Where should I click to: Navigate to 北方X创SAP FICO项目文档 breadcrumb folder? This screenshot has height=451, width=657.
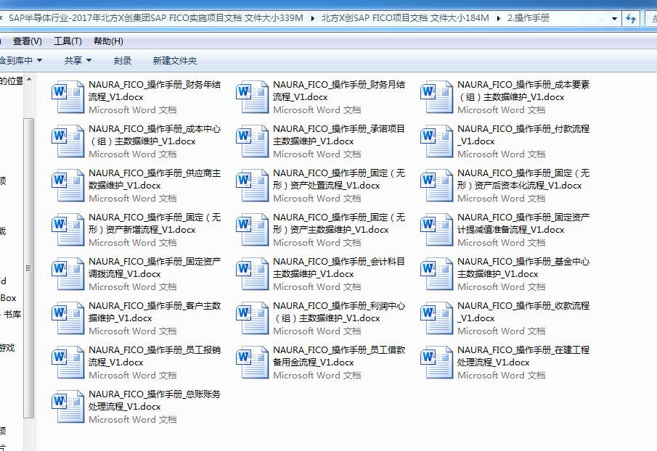click(405, 18)
